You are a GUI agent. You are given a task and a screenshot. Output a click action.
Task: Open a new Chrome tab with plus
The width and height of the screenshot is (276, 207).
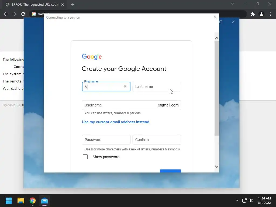[x=73, y=5]
